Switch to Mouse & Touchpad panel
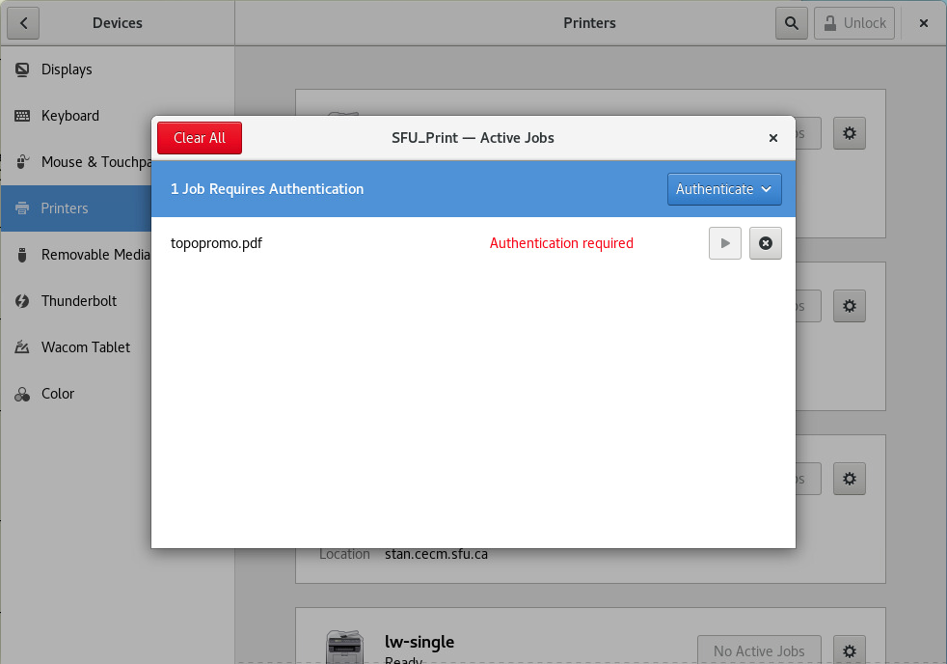This screenshot has height=664, width=947. tap(92, 162)
